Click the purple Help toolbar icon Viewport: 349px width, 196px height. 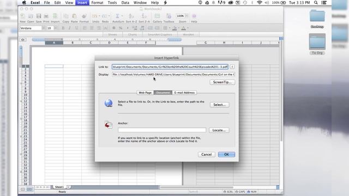tap(194, 16)
